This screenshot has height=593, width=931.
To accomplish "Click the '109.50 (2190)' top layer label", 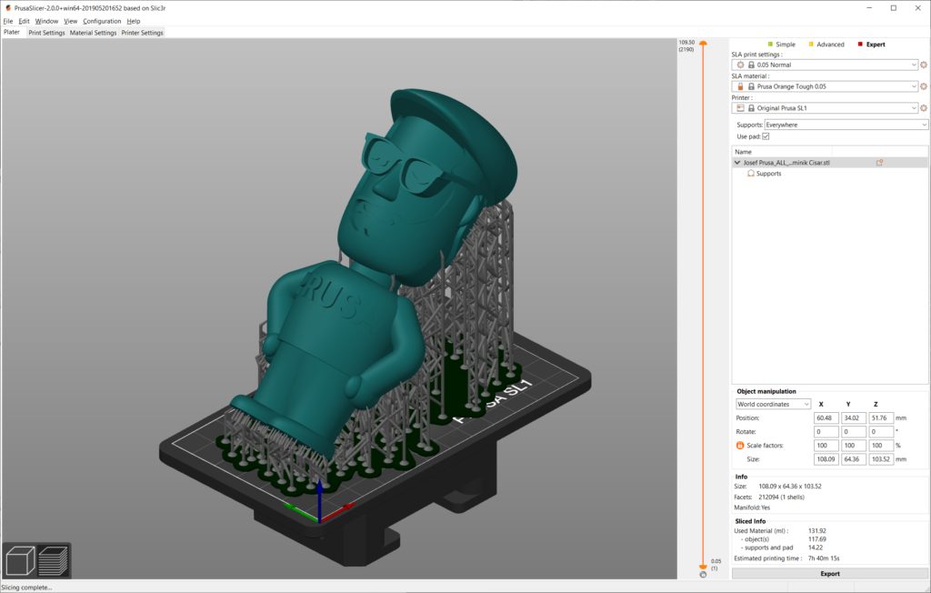I will pos(686,45).
